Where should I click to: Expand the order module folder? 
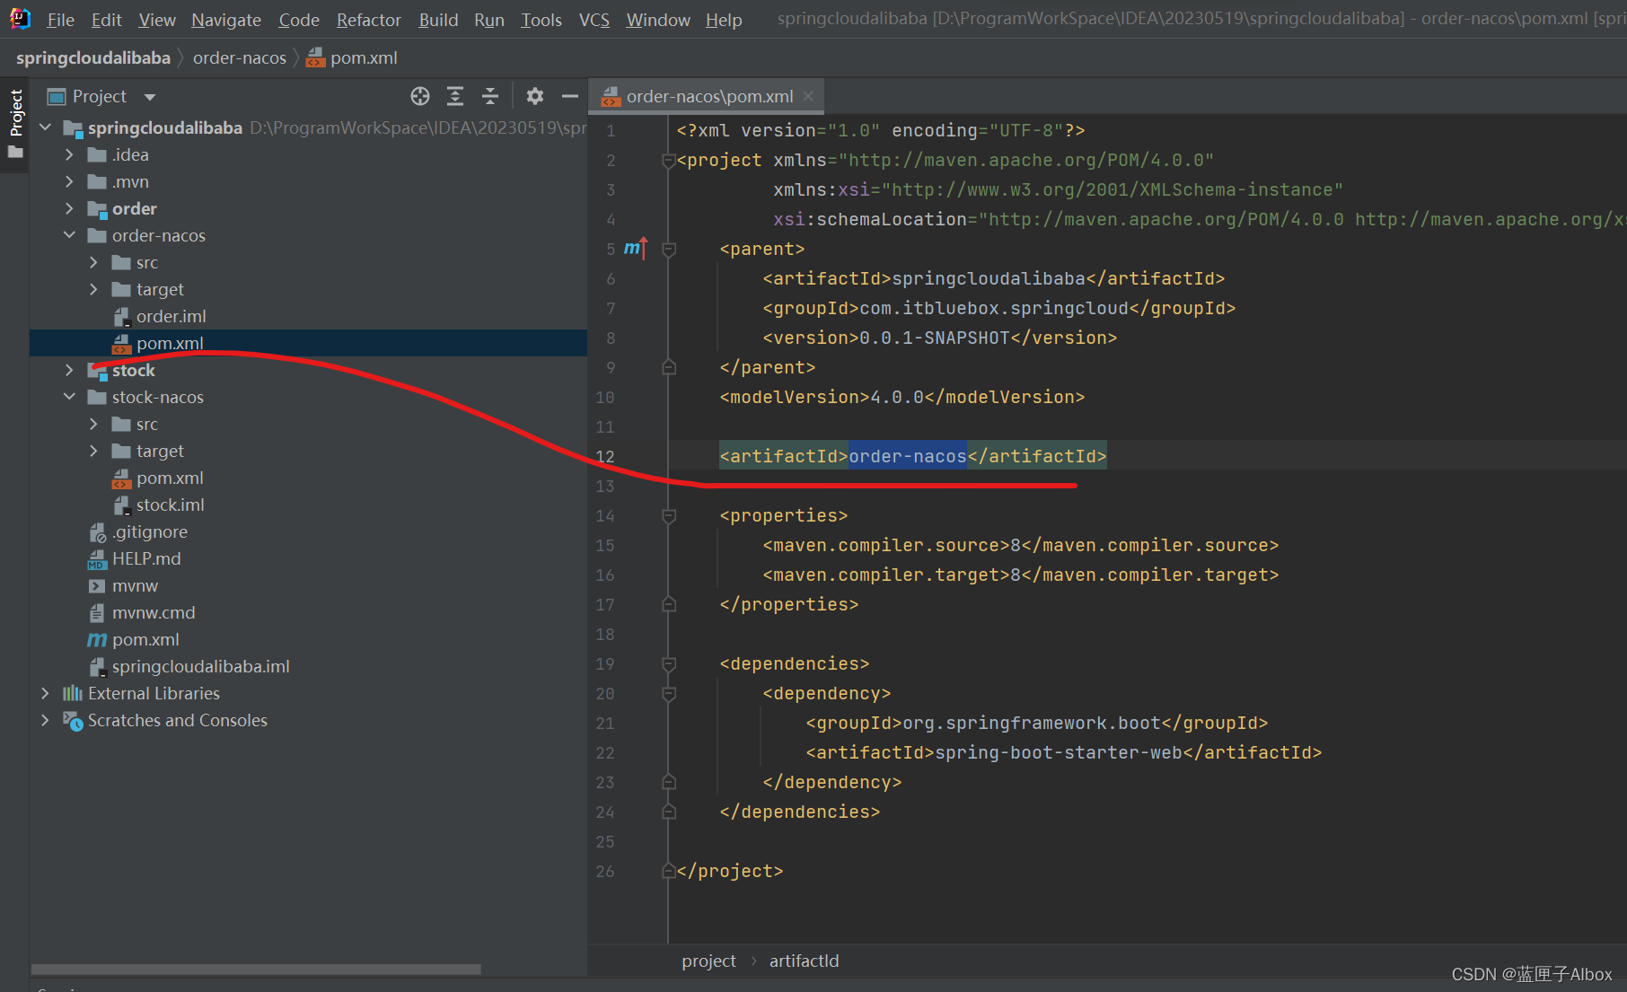pos(69,208)
